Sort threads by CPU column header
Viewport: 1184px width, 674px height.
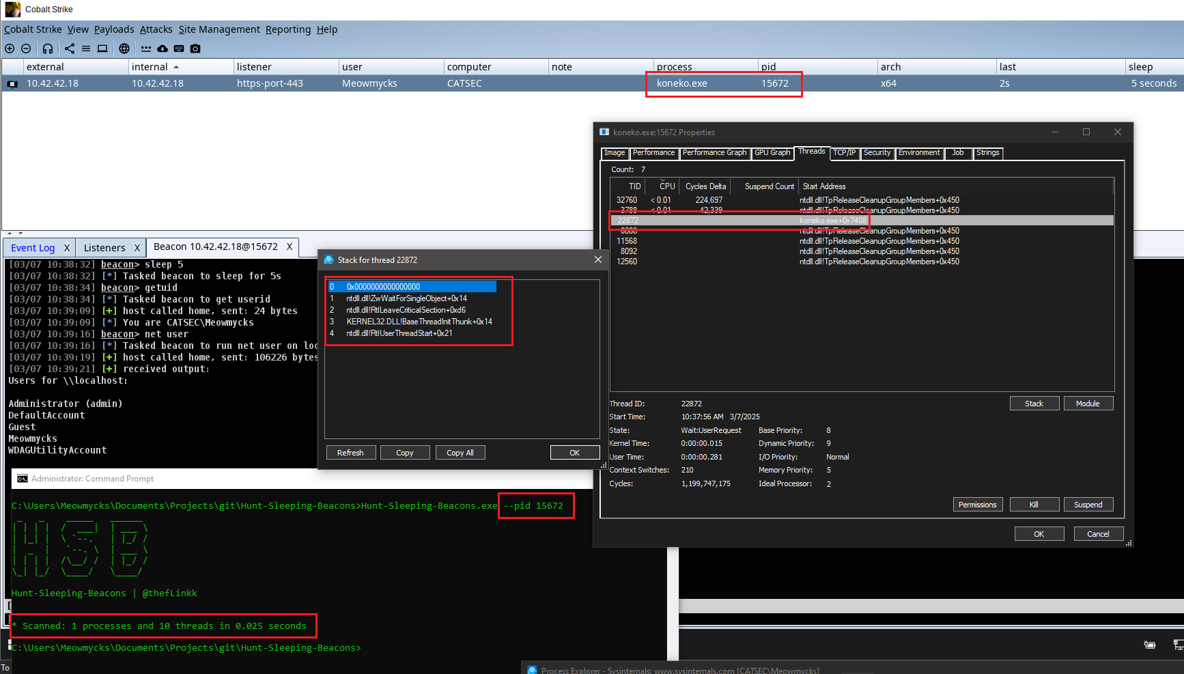pyautogui.click(x=662, y=186)
